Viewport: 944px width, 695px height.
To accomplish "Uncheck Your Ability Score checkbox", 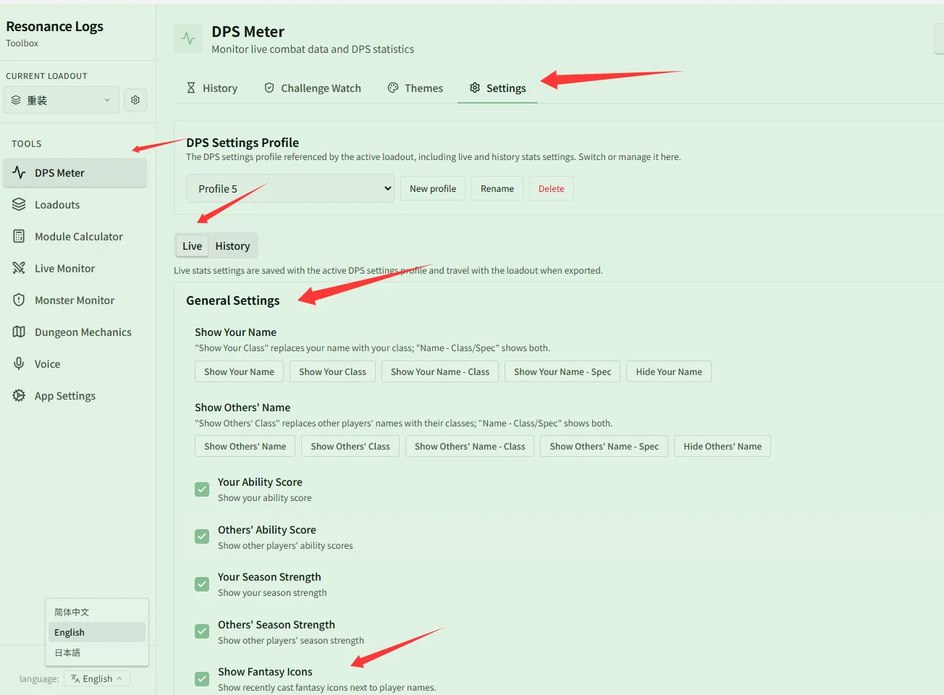I will [x=202, y=489].
